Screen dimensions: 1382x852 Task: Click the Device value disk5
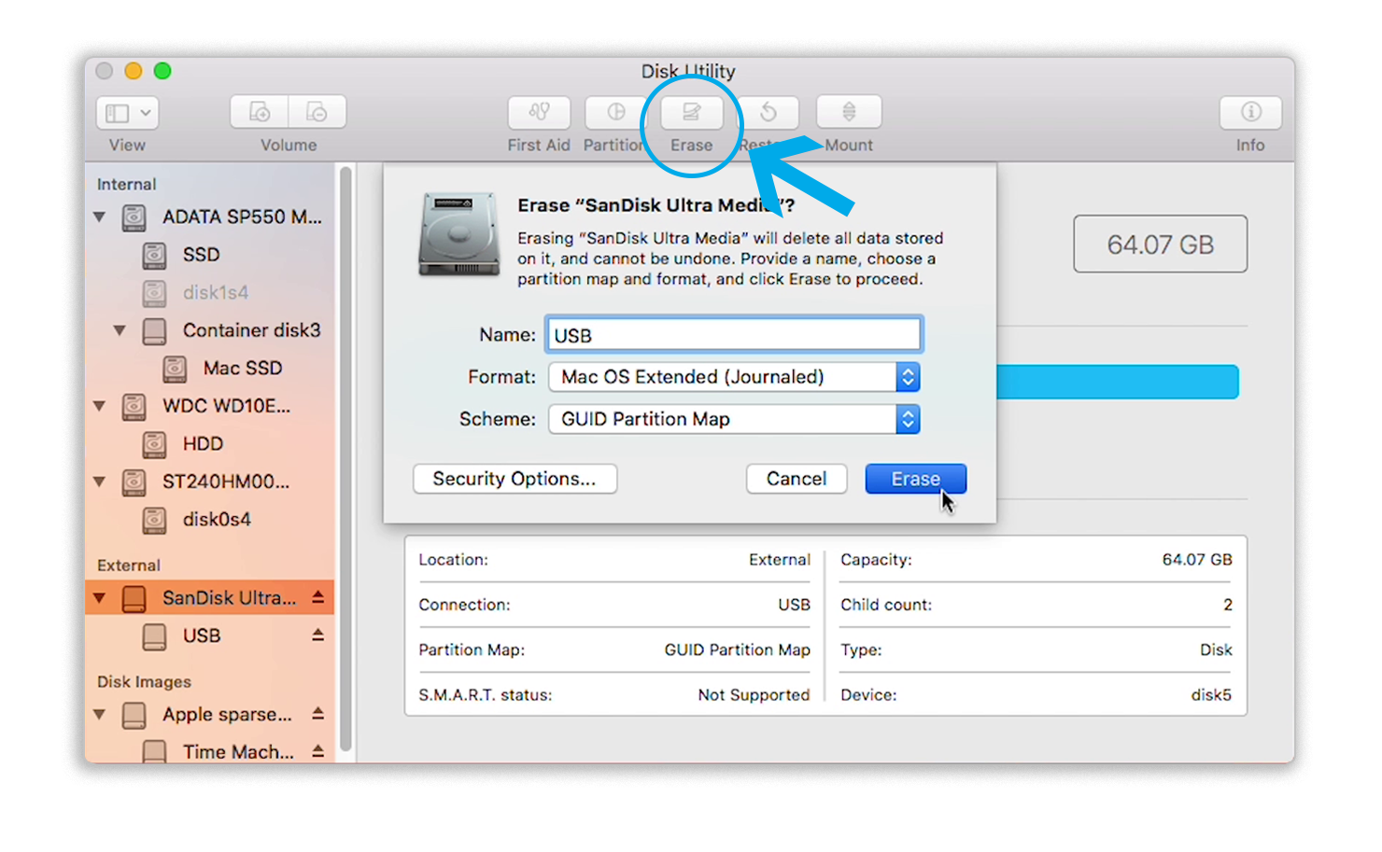tap(1211, 695)
